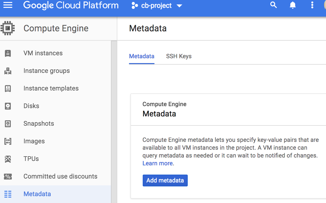Click the sidebar vertical scrollbar
326x203 pixels.
(x=114, y=122)
